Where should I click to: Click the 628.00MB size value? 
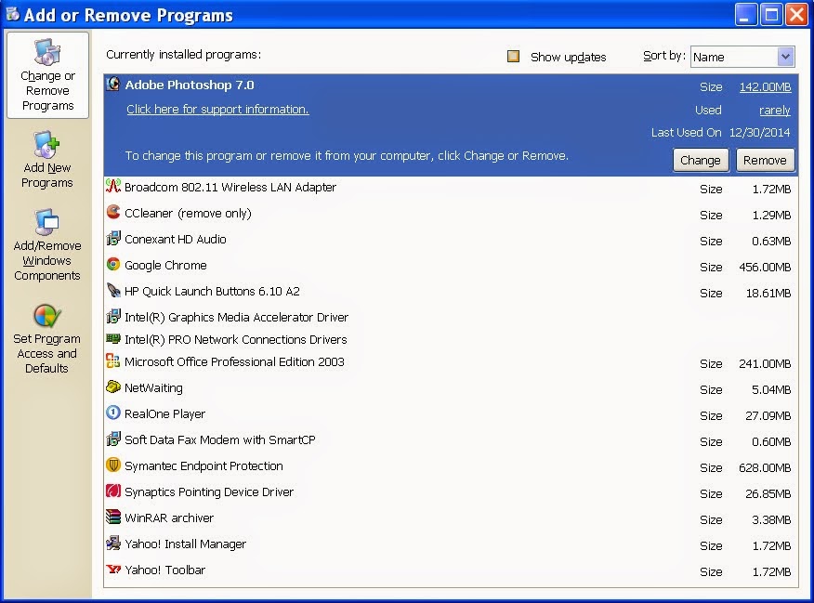pos(765,468)
